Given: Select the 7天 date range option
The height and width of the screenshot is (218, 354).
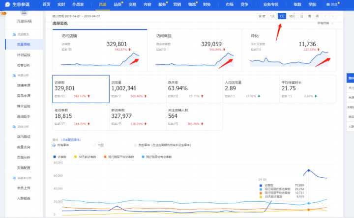Looking at the screenshot, I should click(x=282, y=16).
